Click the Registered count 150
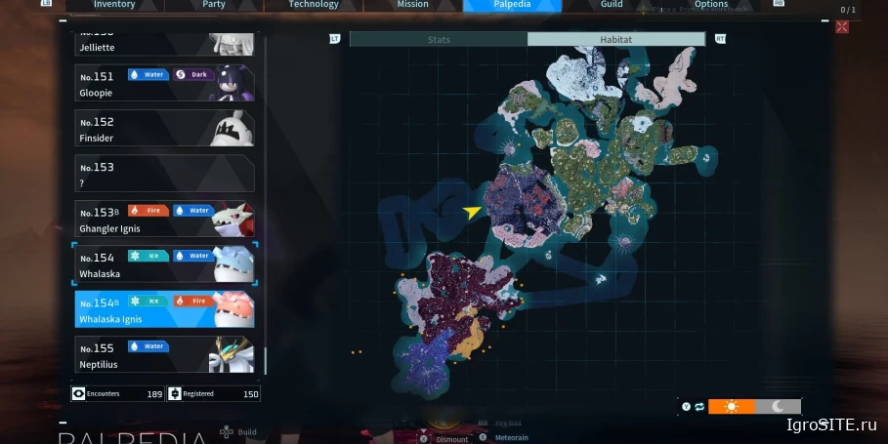 click(x=251, y=394)
